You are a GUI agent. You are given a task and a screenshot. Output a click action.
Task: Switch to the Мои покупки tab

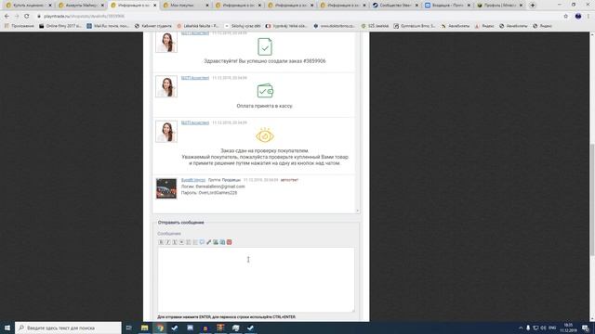pyautogui.click(x=186, y=6)
